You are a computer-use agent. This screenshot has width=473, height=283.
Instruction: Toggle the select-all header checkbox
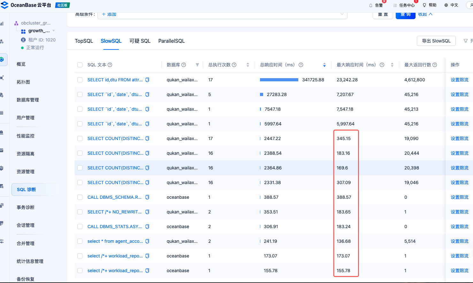click(80, 65)
